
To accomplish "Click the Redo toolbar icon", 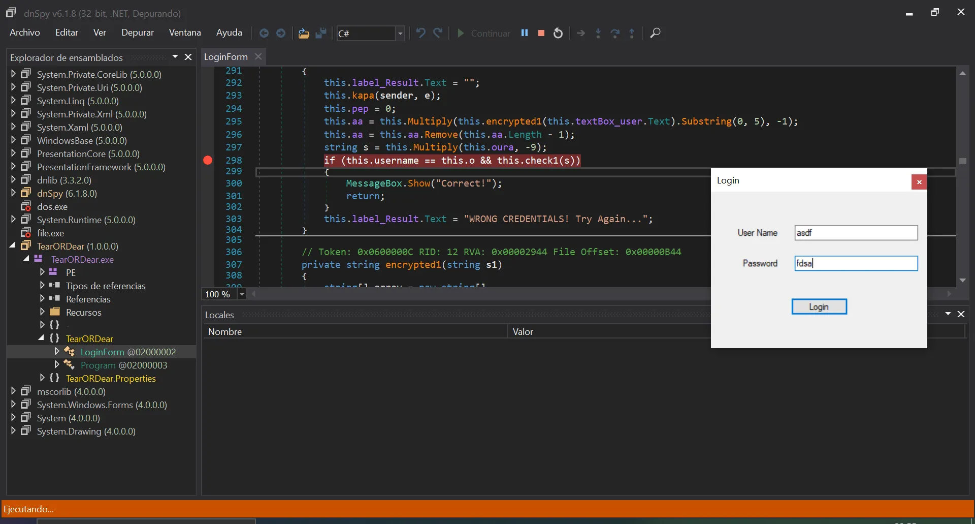I will [x=438, y=33].
